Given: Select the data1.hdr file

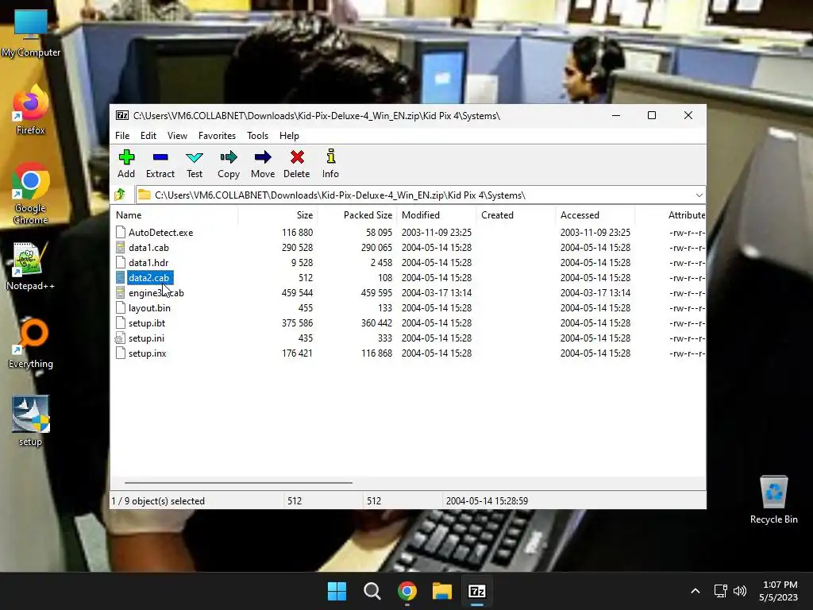Looking at the screenshot, I should pos(148,262).
